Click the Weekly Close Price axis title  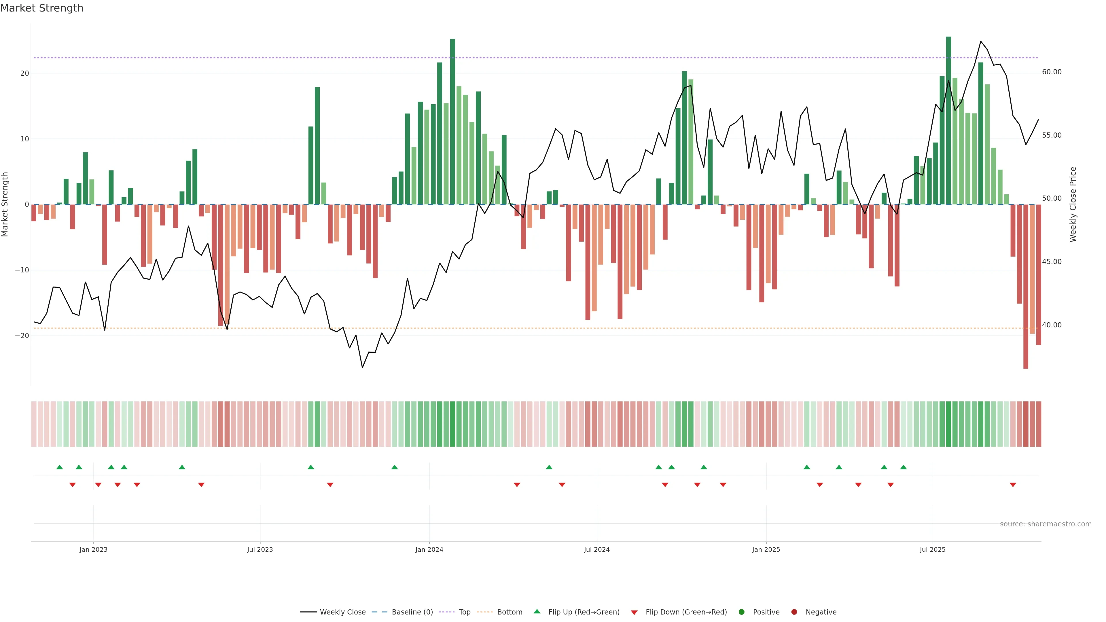tap(1073, 204)
